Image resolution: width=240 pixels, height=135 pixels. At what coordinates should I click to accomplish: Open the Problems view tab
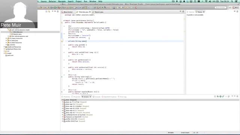66,97
